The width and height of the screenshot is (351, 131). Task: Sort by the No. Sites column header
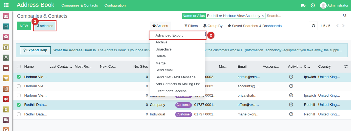click(x=140, y=66)
